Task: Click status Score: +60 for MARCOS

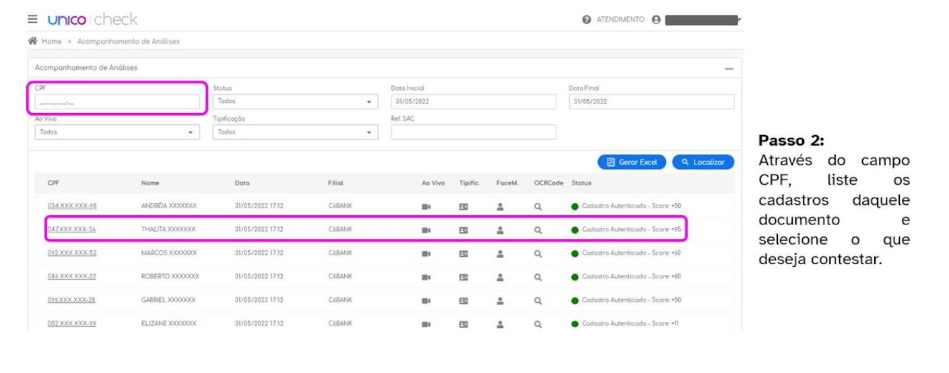Action: pyautogui.click(x=626, y=253)
